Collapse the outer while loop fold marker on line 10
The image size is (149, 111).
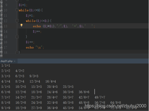[x=17, y=10]
